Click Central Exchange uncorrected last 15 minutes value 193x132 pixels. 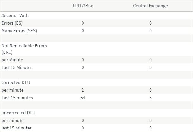coord(150,128)
